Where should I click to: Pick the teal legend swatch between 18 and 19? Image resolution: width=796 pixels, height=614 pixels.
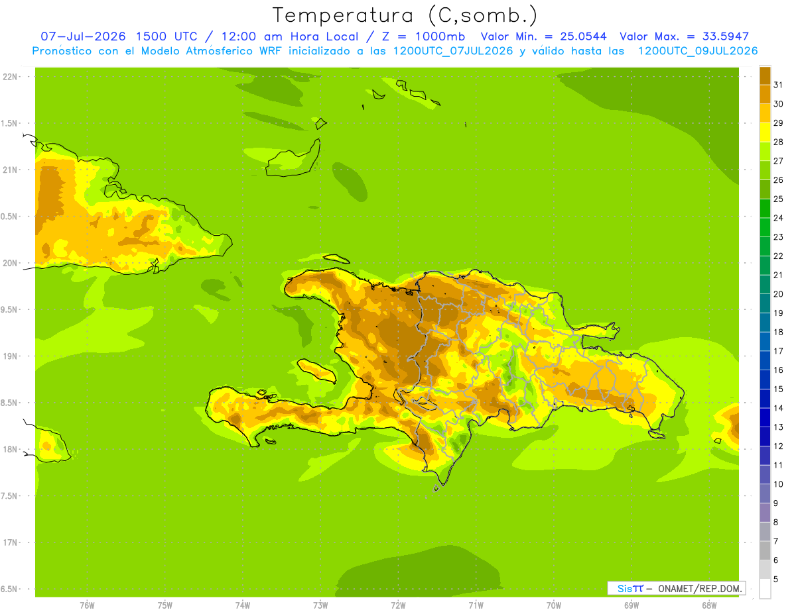765,323
